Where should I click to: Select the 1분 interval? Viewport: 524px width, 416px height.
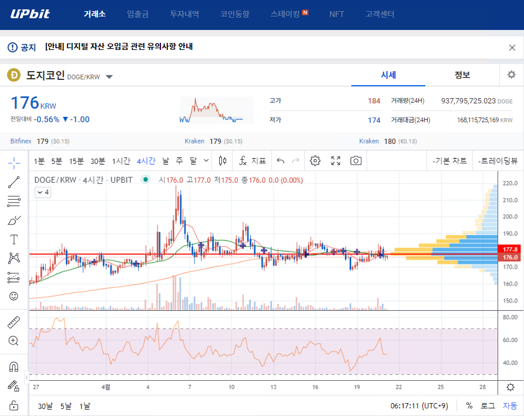point(39,161)
